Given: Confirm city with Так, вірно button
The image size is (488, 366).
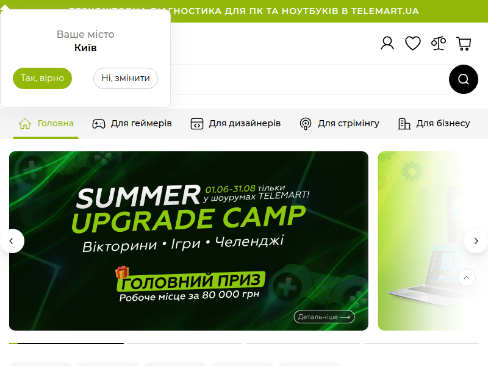Looking at the screenshot, I should [x=42, y=78].
